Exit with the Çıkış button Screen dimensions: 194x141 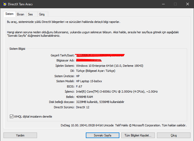174,135
